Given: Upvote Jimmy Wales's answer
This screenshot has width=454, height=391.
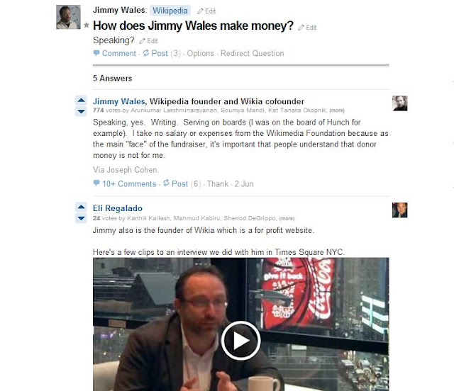Looking at the screenshot, I should coord(81,101).
